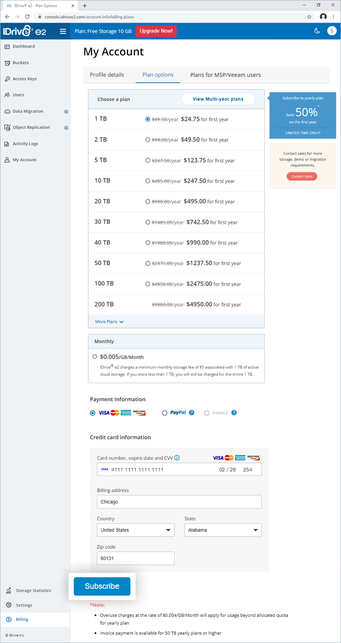The image size is (341, 643).
Task: Select the 2 TB plan radio
Action: coord(148,140)
